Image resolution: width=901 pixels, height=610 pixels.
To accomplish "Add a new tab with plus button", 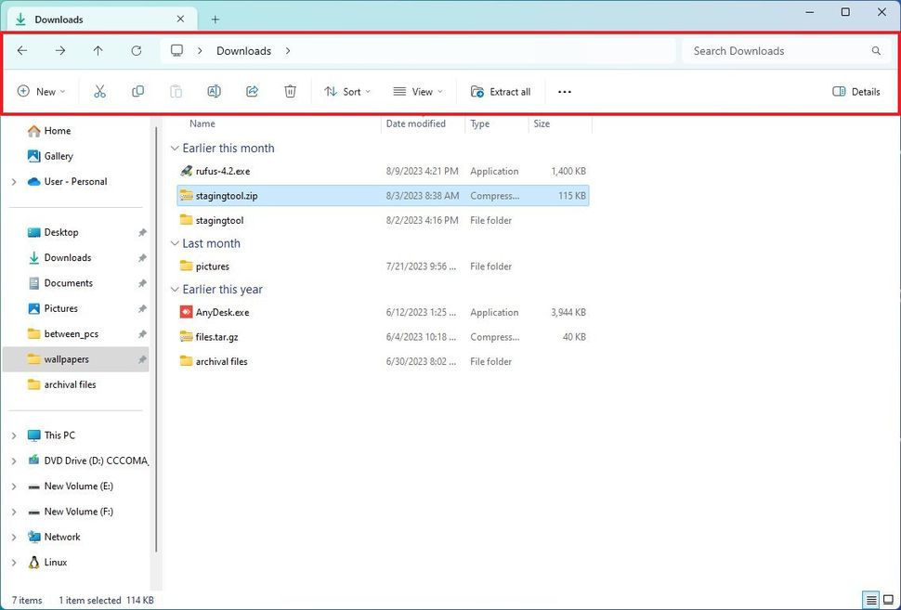I will click(215, 19).
